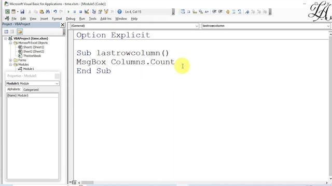The width and height of the screenshot is (332, 186).
Task: Open the Debug menu
Action: click(71, 19)
